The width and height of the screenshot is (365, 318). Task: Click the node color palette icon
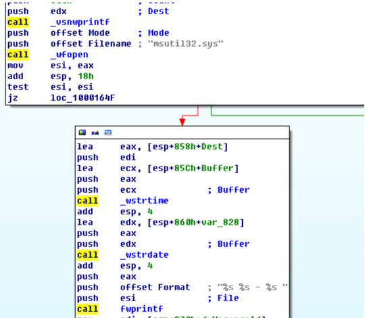tap(82, 133)
